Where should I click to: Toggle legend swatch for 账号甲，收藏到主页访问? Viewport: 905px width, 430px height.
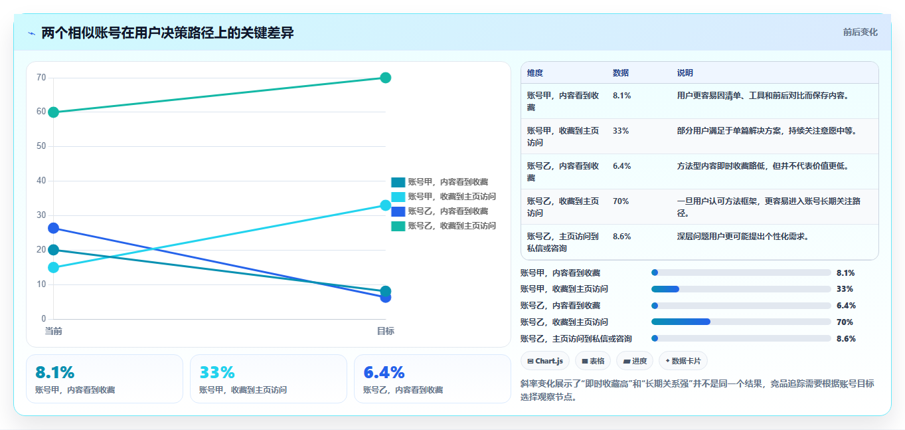coord(398,197)
